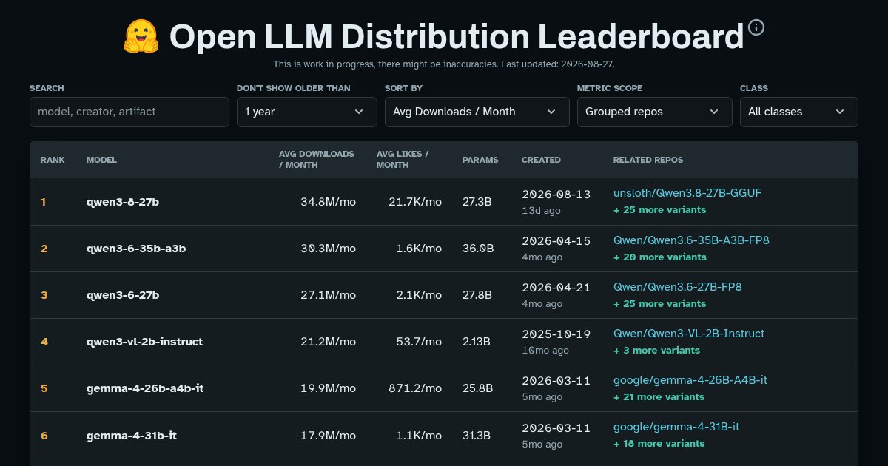Open the Class dropdown
Viewport: 888px width, 466px height.
(x=799, y=112)
